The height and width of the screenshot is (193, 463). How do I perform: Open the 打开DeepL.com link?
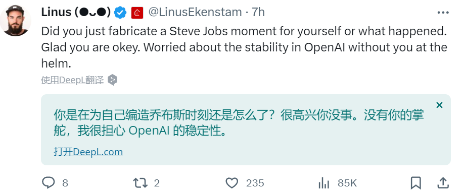tap(88, 152)
